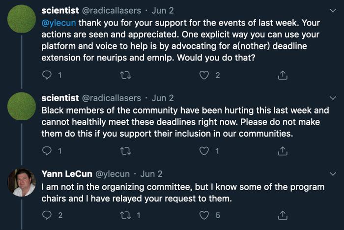Expand more menu on second scientist tweet
Image resolution: width=344 pixels, height=230 pixels.
pos(333,98)
